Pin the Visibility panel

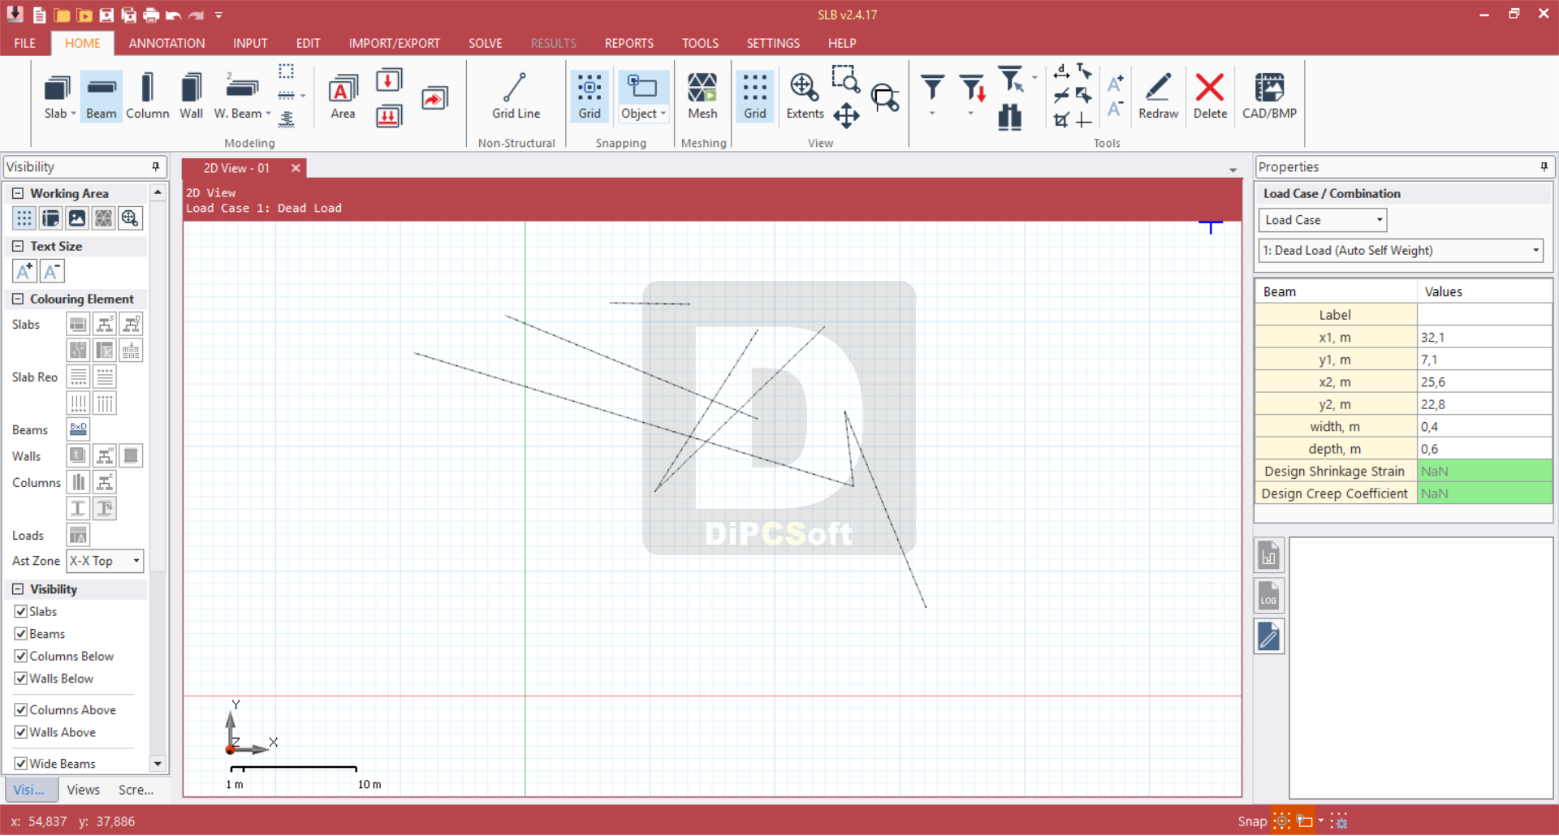coord(156,167)
